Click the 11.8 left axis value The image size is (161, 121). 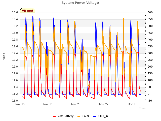pos(15,73)
